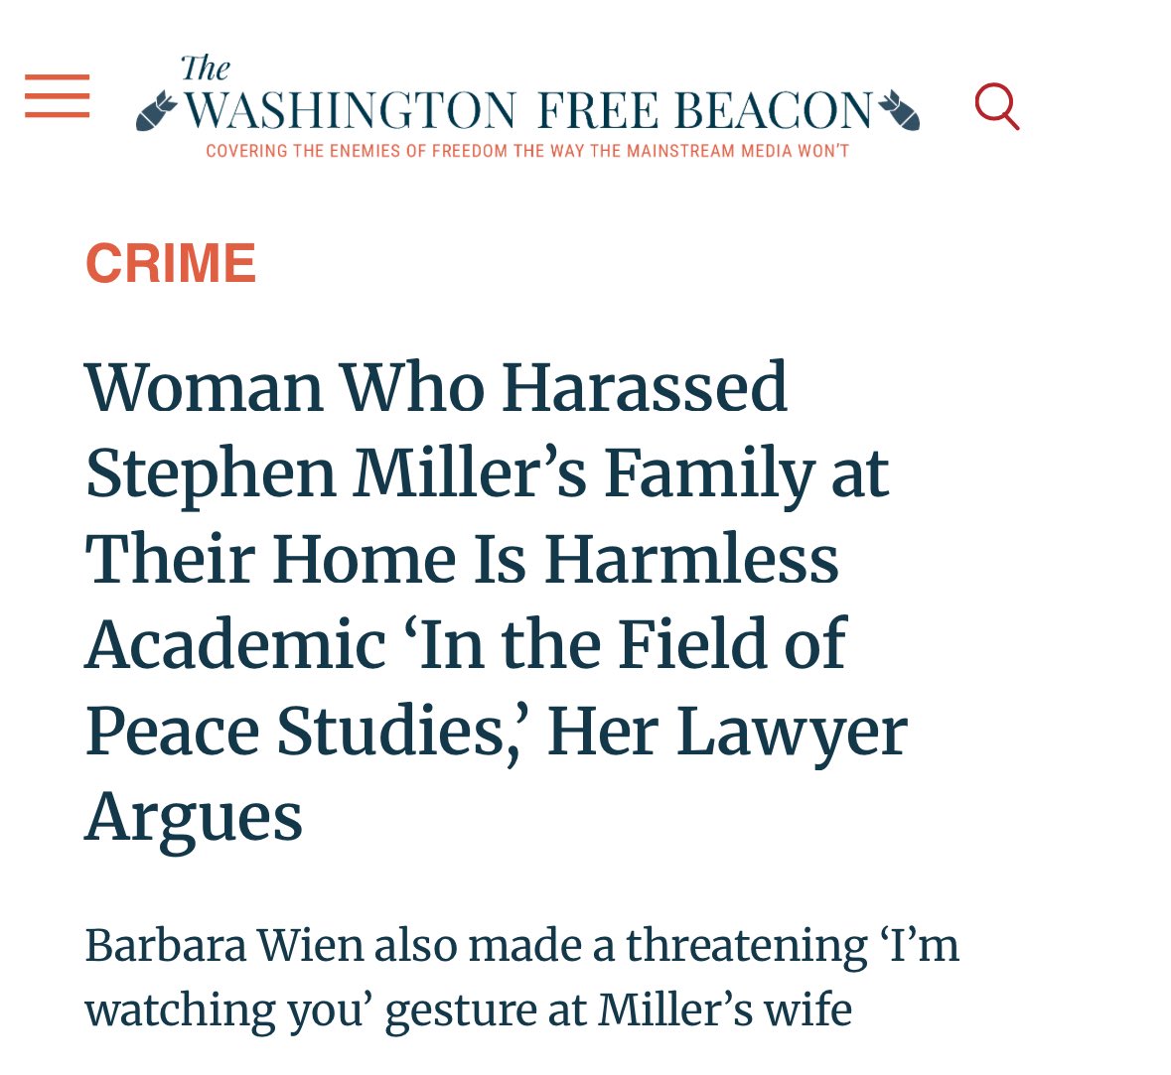Click "Woman Who Harassed" headline first line
Image resolution: width=1171 pixels, height=1075 pixels.
(436, 386)
